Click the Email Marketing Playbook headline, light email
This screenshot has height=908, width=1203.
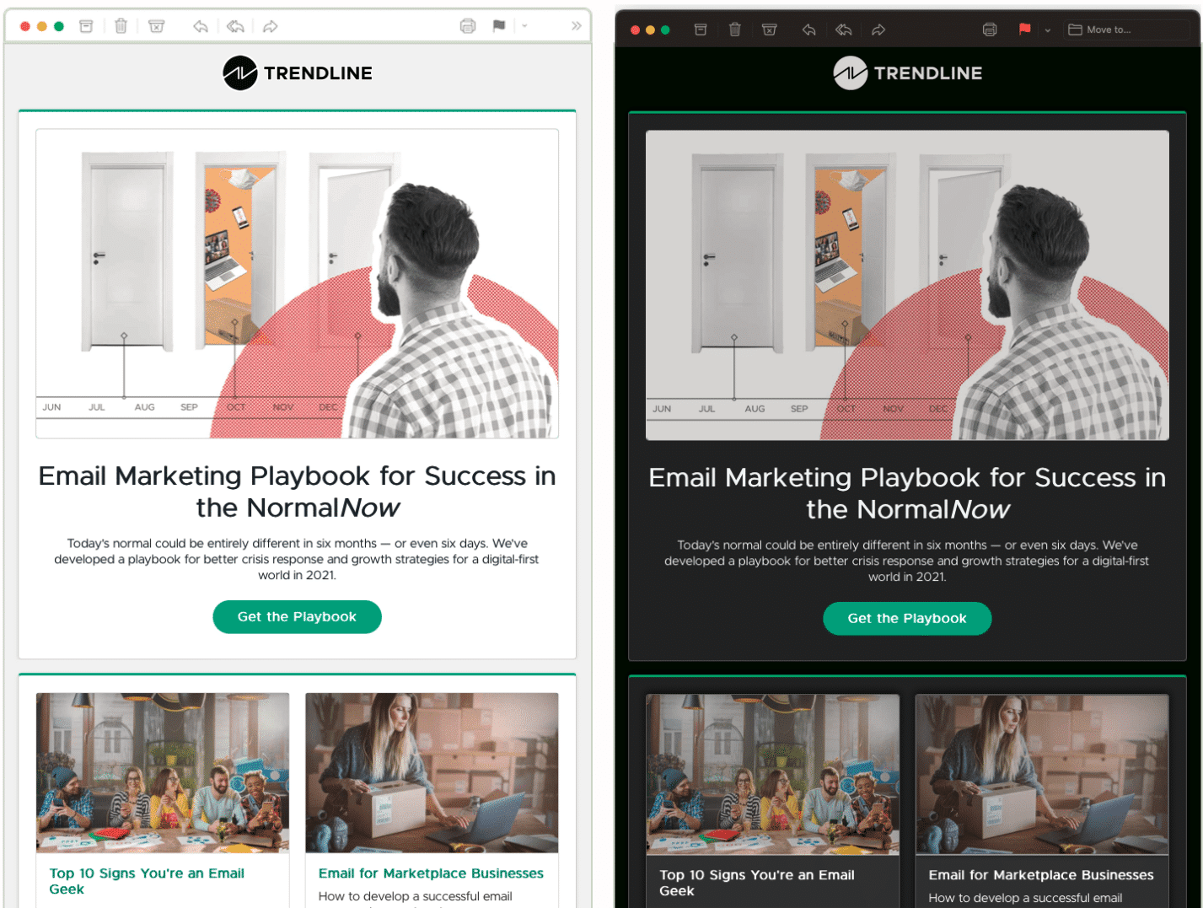[298, 492]
